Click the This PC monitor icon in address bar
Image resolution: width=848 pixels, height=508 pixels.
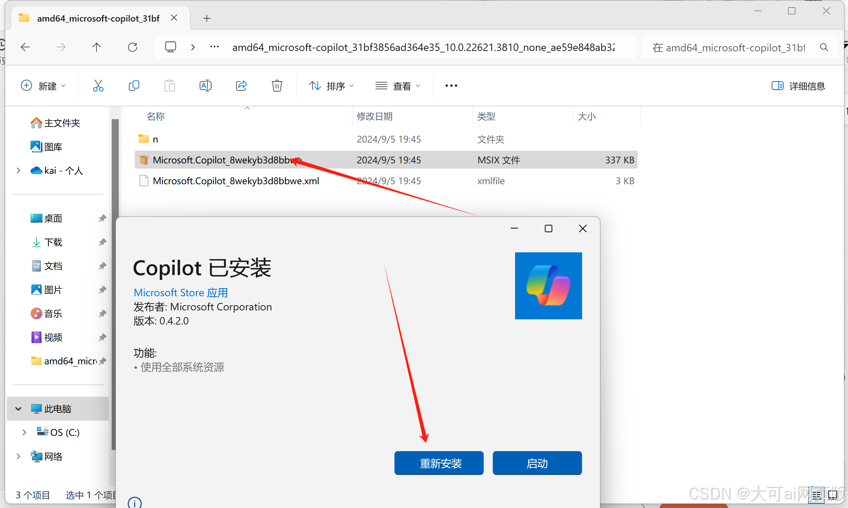[x=171, y=47]
